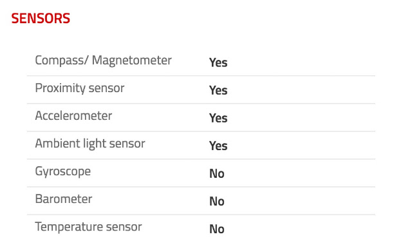Click the word Proximity in second row
412x250 pixels.
point(60,88)
